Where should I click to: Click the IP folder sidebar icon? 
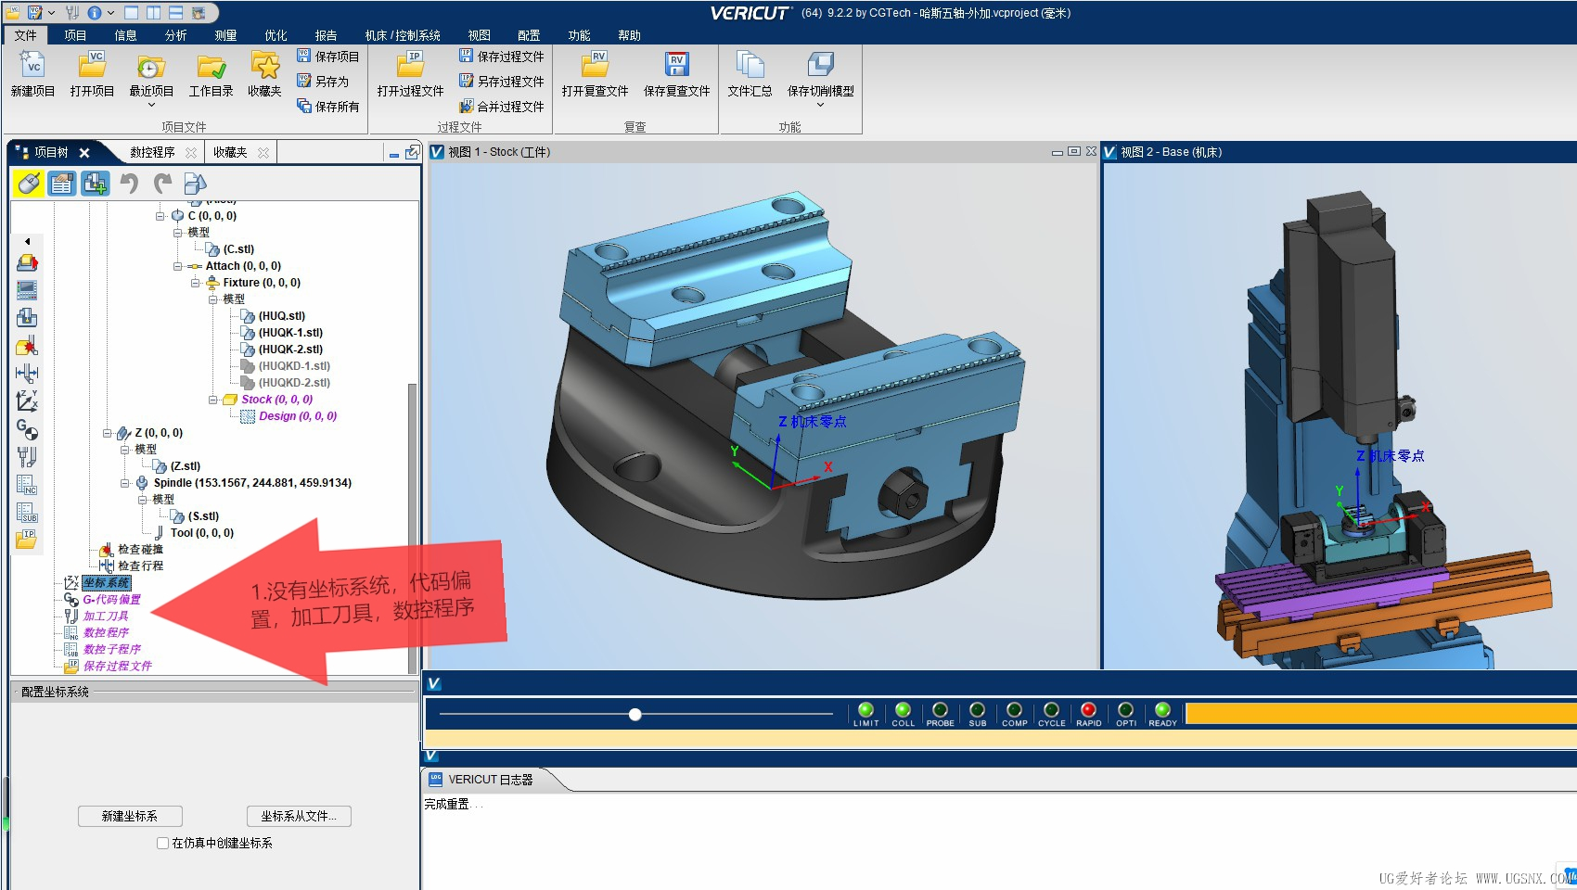coord(27,540)
